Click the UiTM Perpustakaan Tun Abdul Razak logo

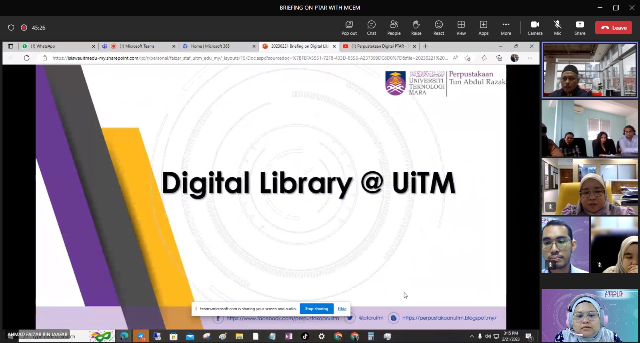click(x=445, y=83)
